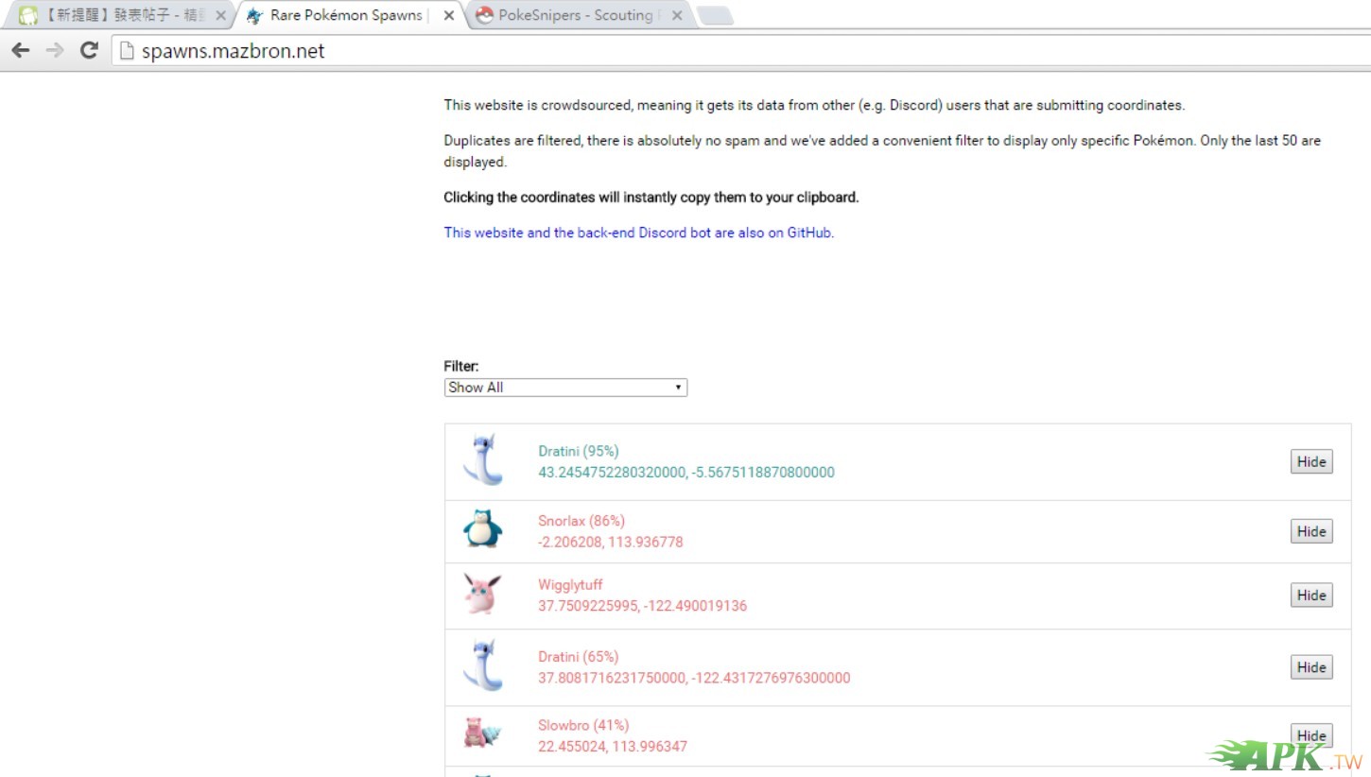This screenshot has width=1371, height=777.
Task: Click the 'This website is crowdsourced' paragraph
Action: (814, 106)
